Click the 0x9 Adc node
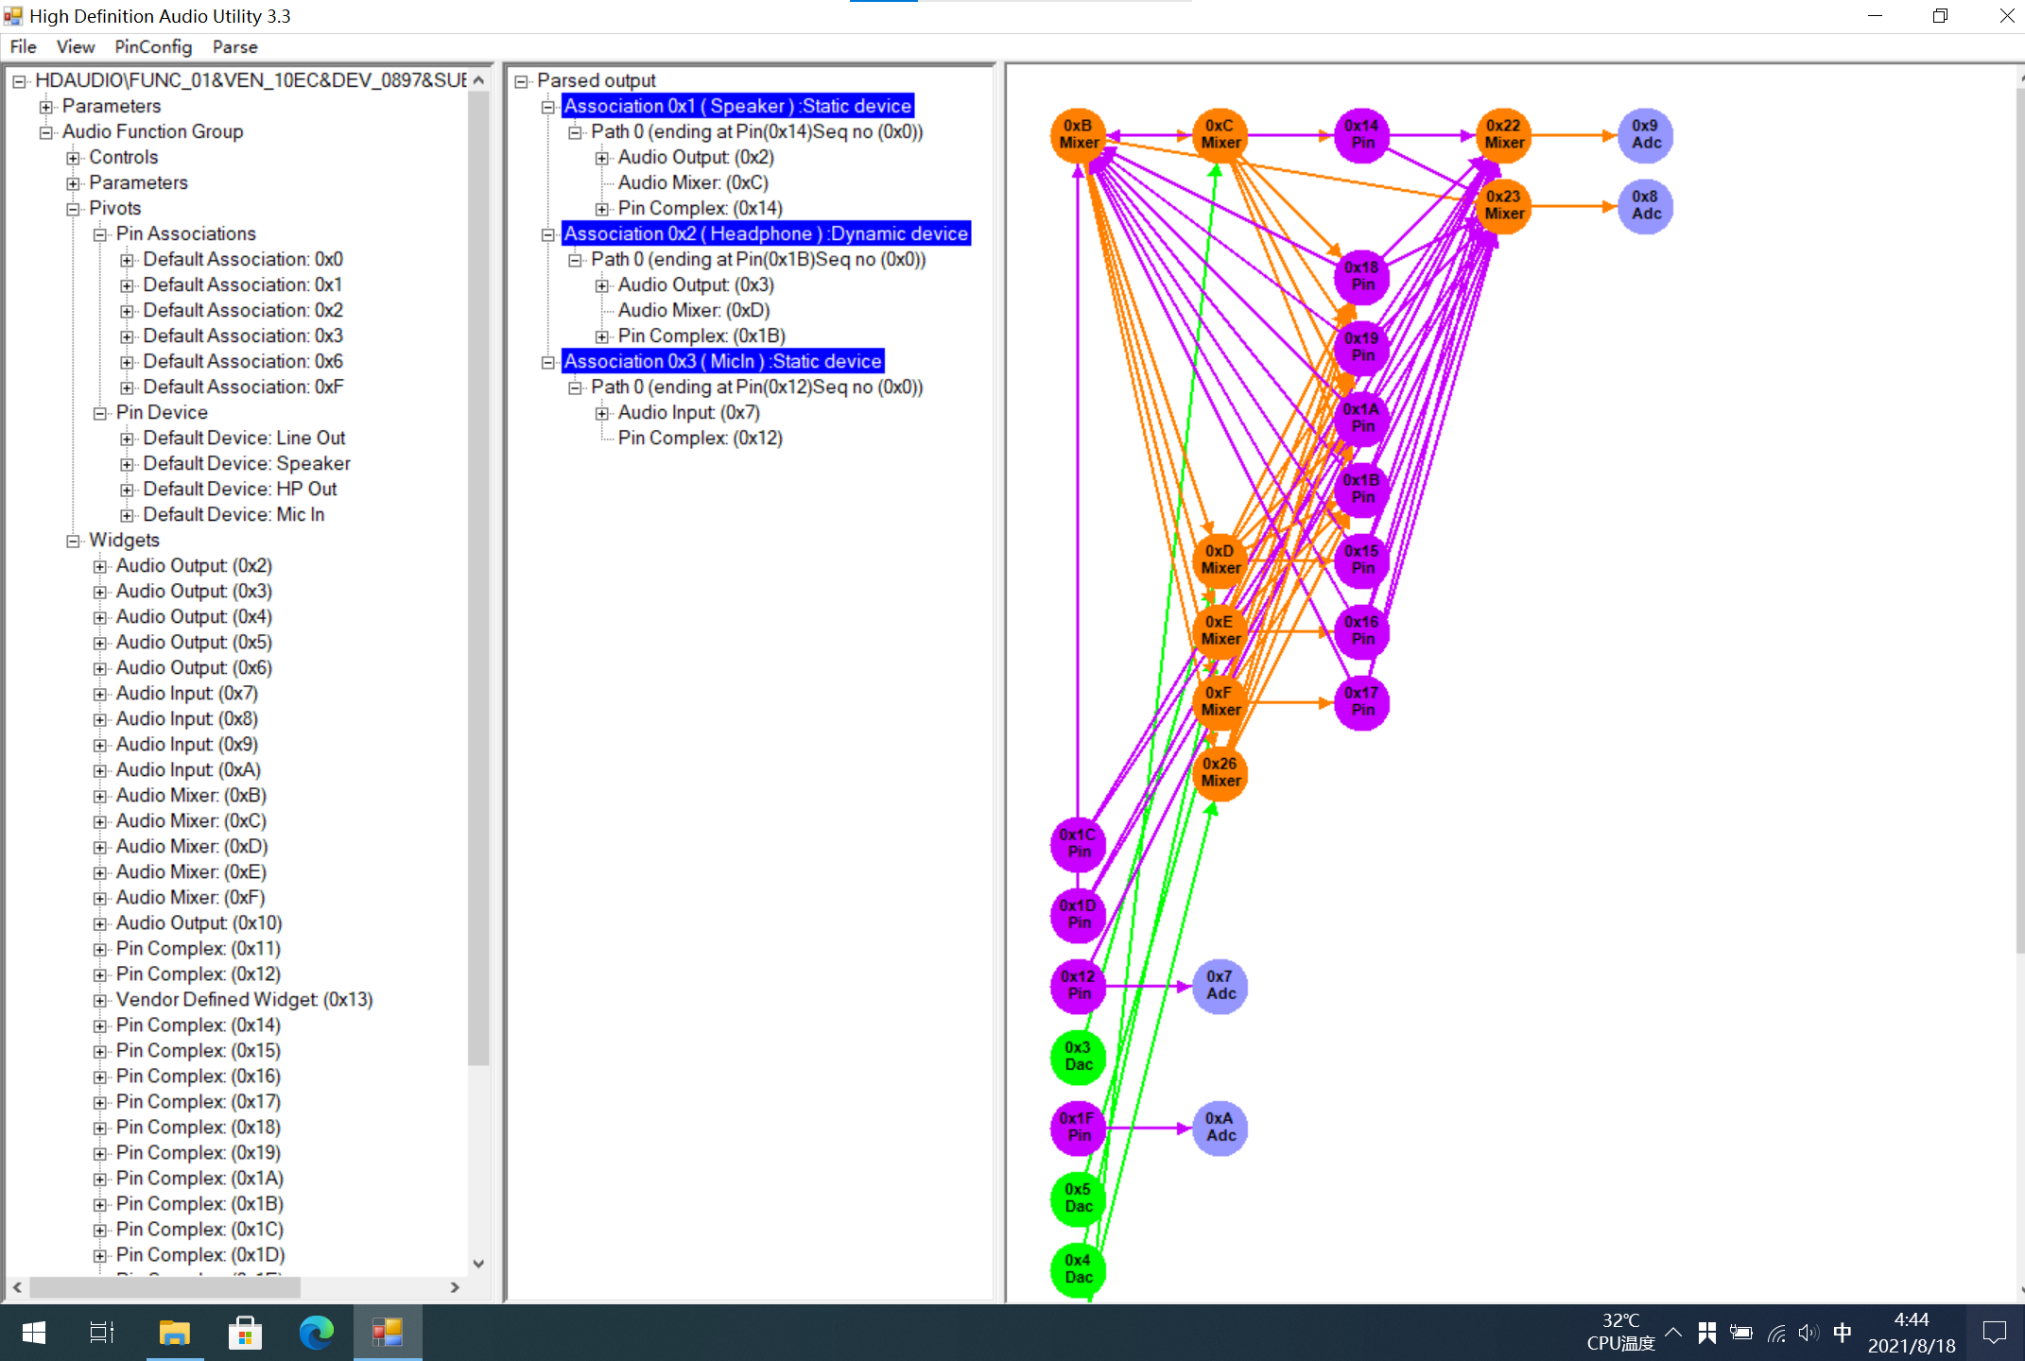The width and height of the screenshot is (2025, 1361). pos(1645,135)
